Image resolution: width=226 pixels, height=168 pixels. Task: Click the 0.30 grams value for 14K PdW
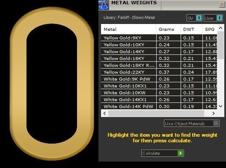[x=164, y=107]
